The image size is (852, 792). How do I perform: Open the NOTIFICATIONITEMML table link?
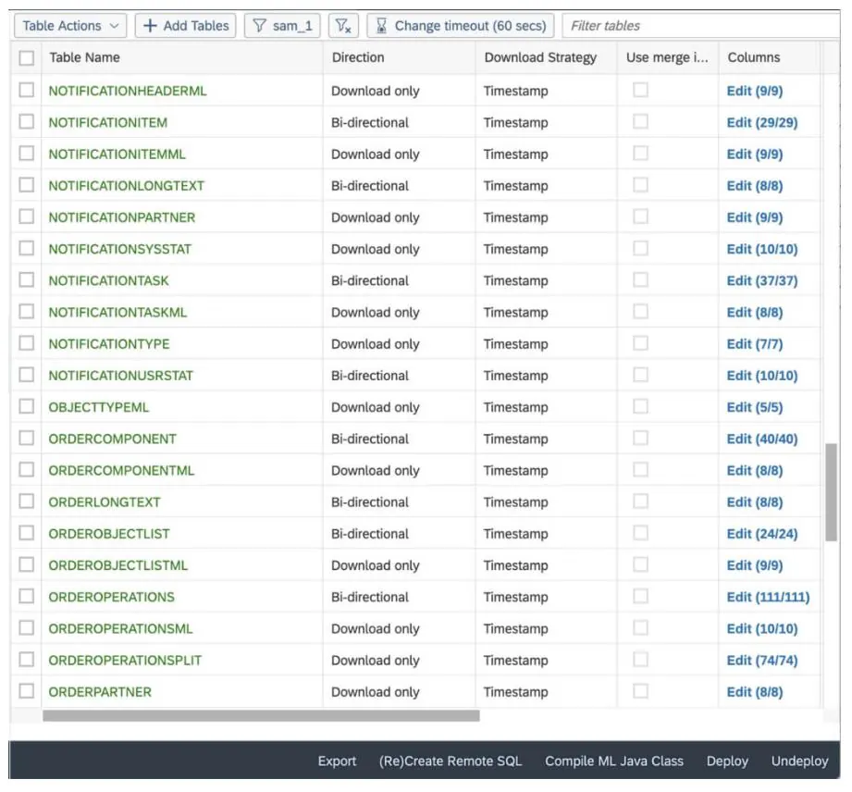point(117,155)
